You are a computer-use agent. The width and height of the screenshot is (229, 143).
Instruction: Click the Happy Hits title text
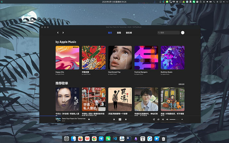tap(60, 72)
